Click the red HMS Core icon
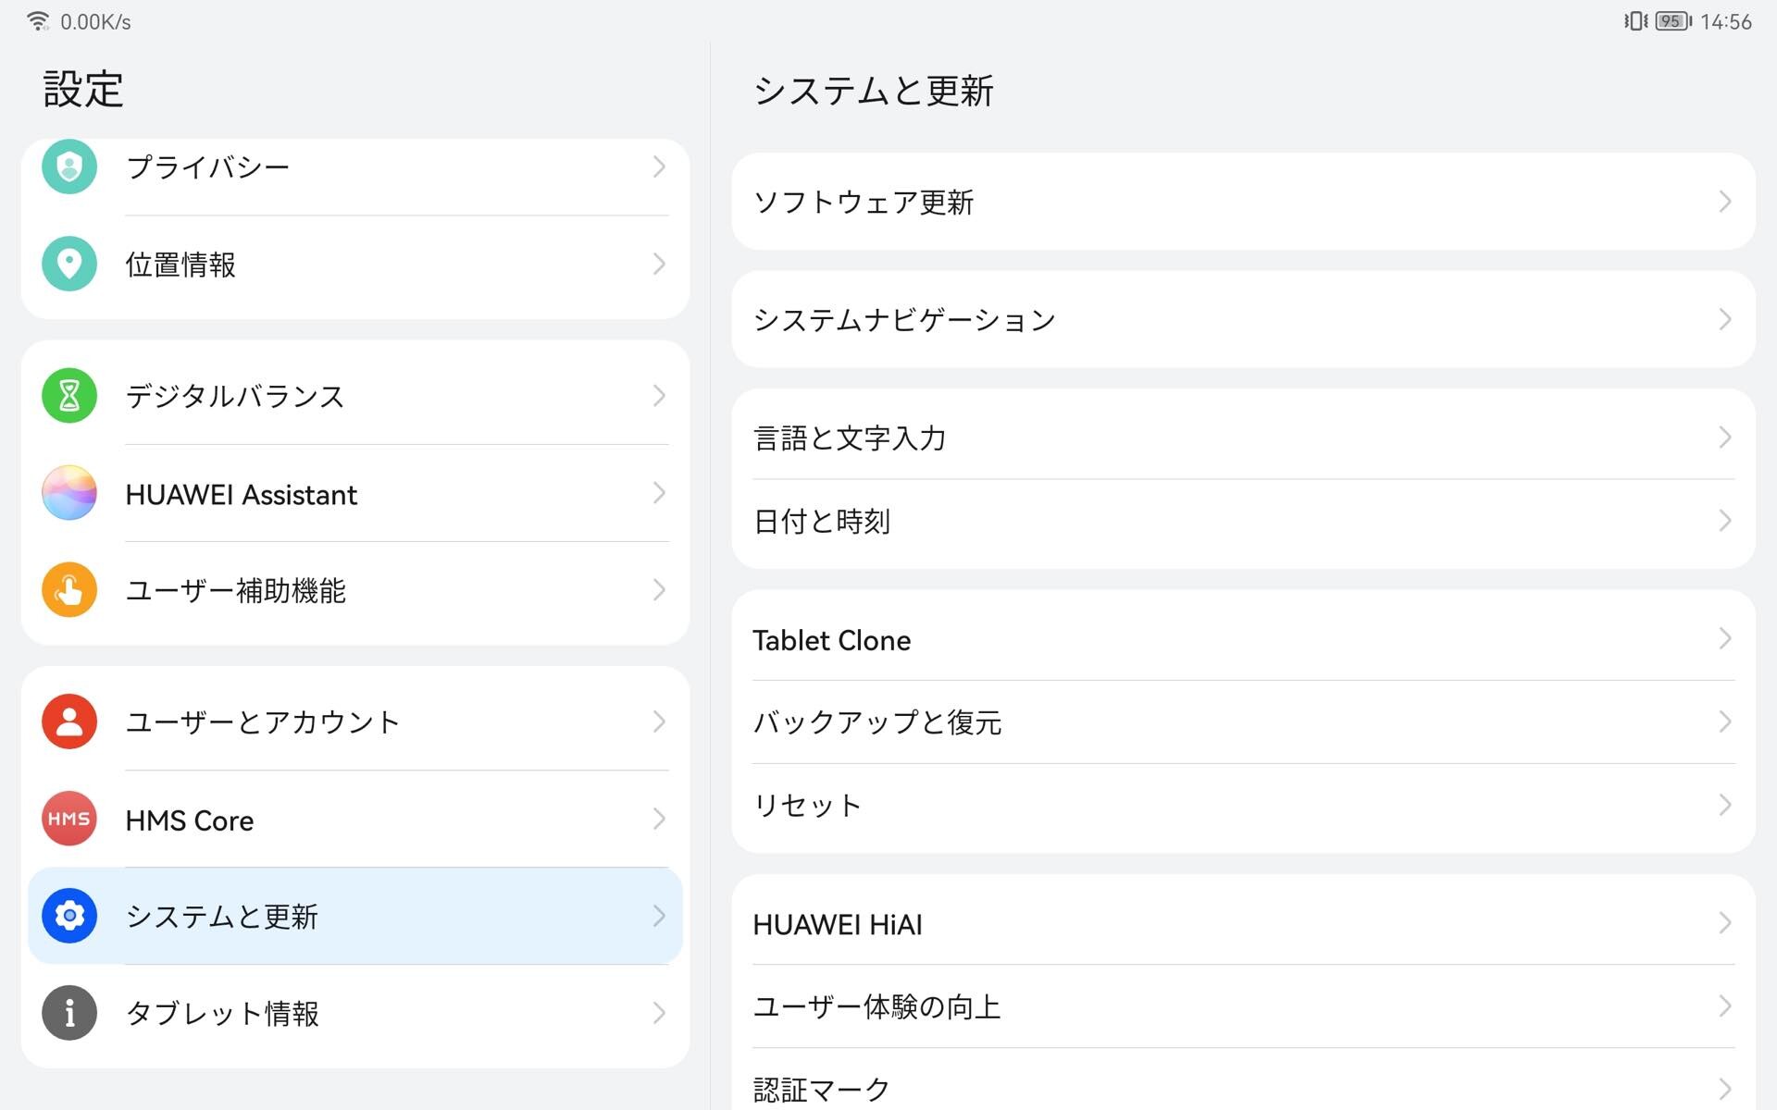The height and width of the screenshot is (1110, 1777). click(69, 819)
